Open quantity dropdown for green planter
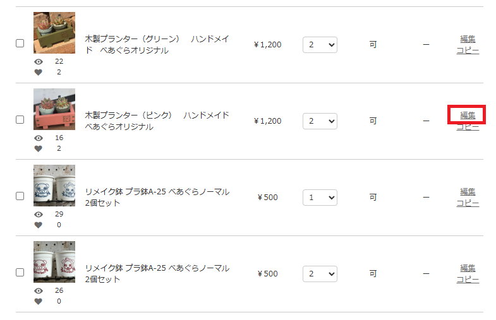The width and height of the screenshot is (496, 320). (x=320, y=45)
